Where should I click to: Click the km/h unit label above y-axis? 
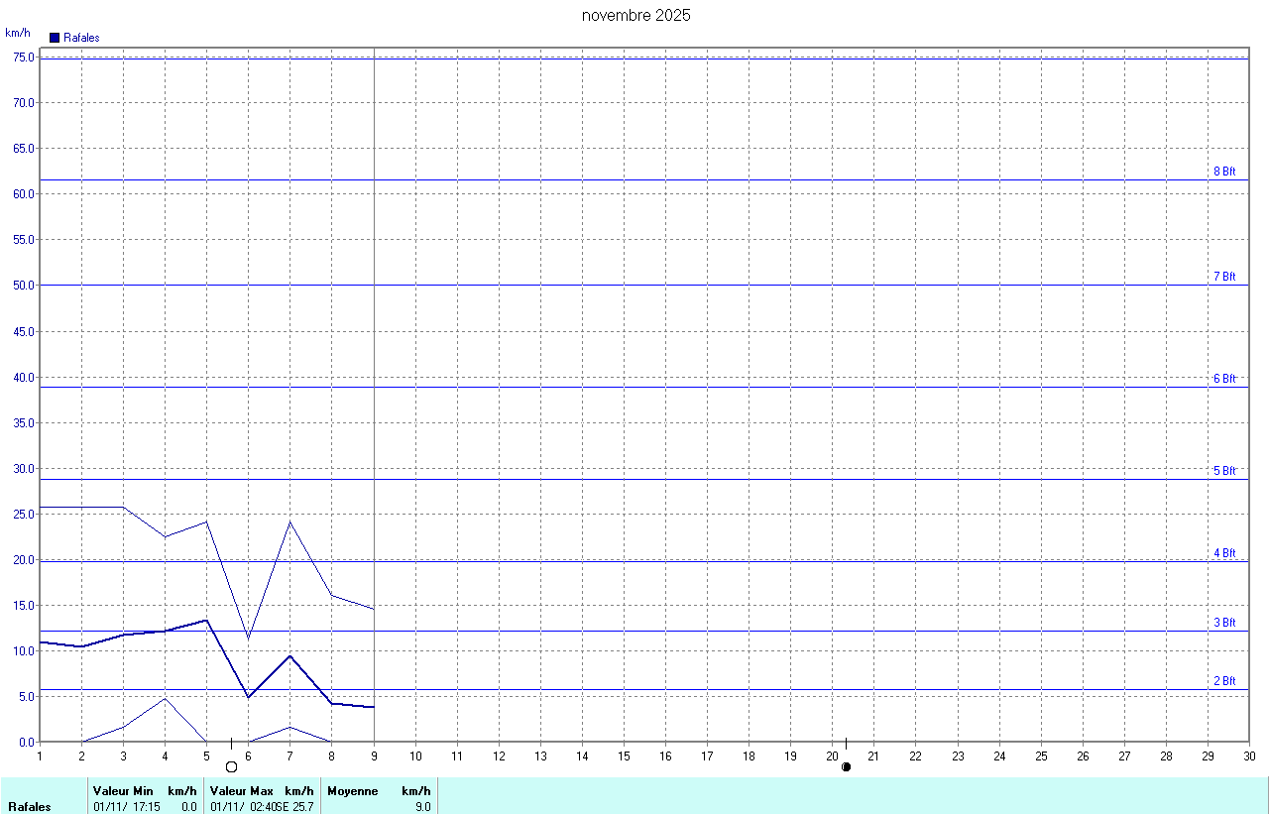click(18, 33)
